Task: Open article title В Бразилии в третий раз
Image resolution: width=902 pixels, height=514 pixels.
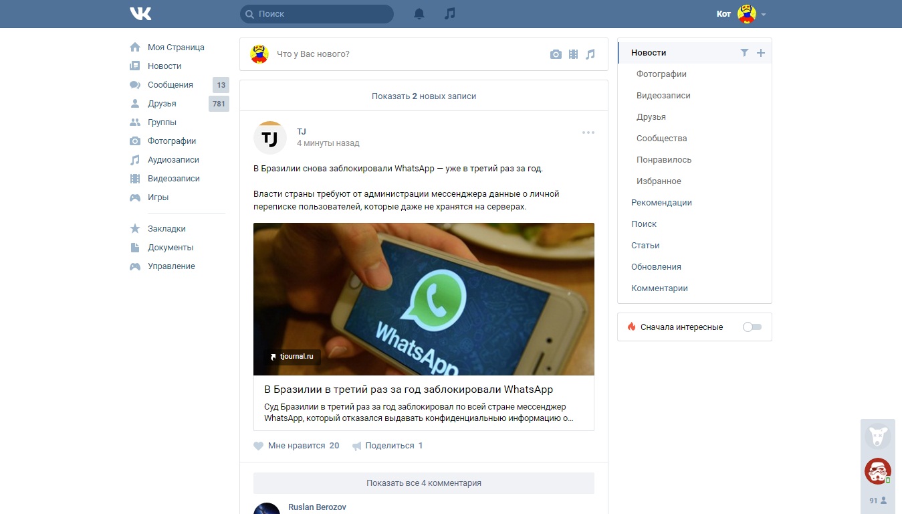Action: click(409, 390)
